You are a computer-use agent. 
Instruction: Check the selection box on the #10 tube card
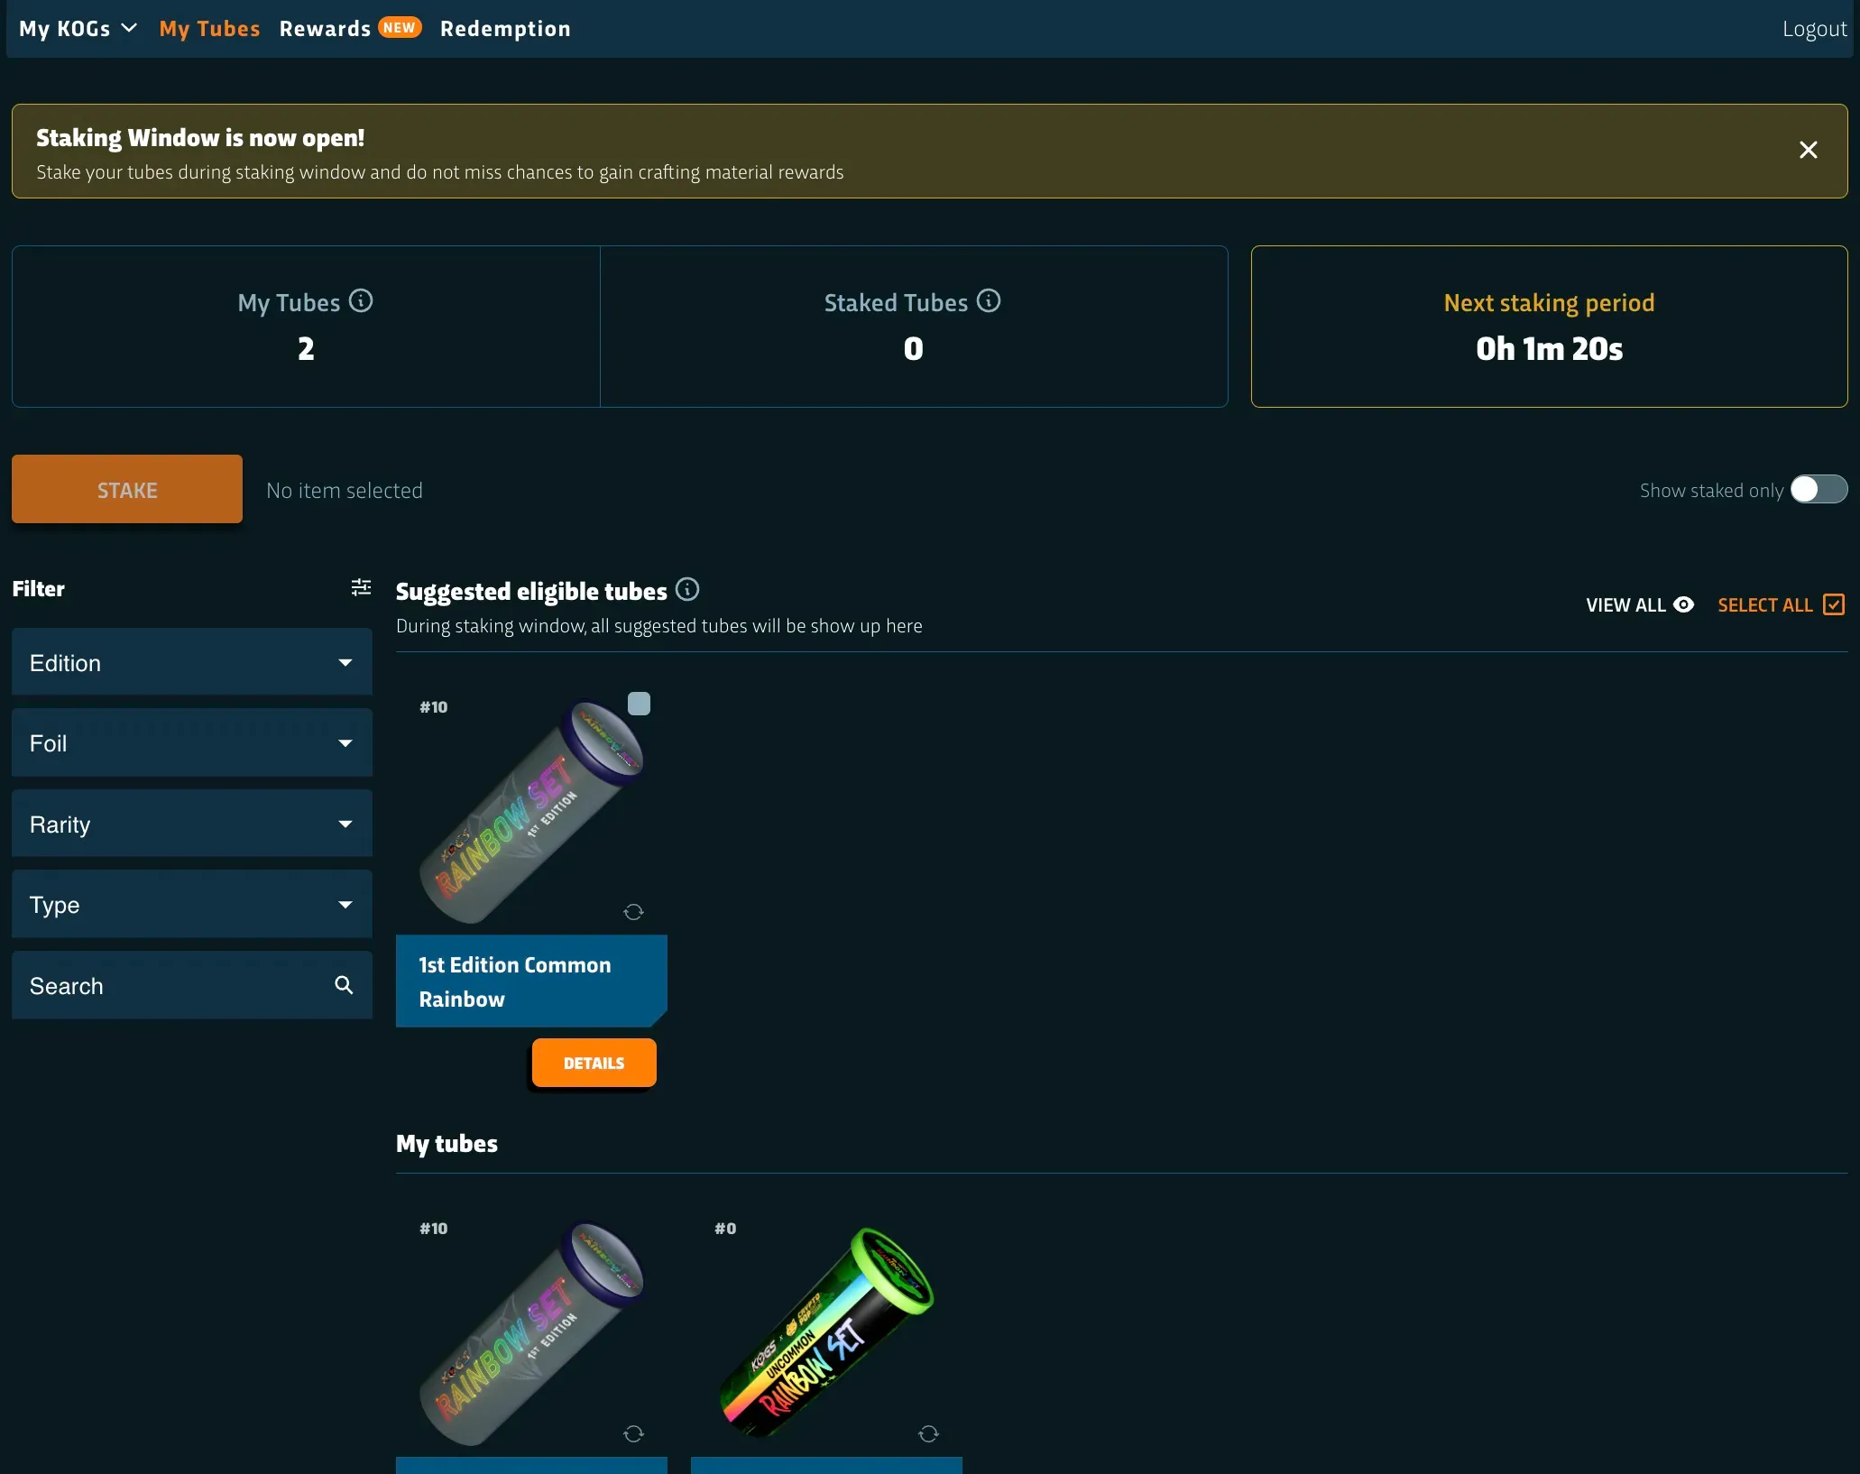tap(640, 703)
